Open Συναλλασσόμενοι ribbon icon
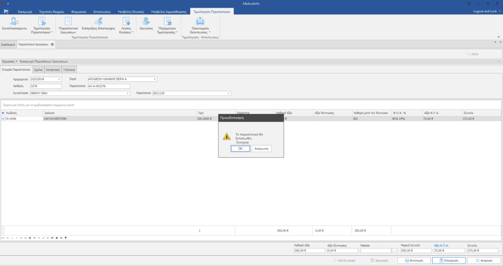 click(15, 21)
